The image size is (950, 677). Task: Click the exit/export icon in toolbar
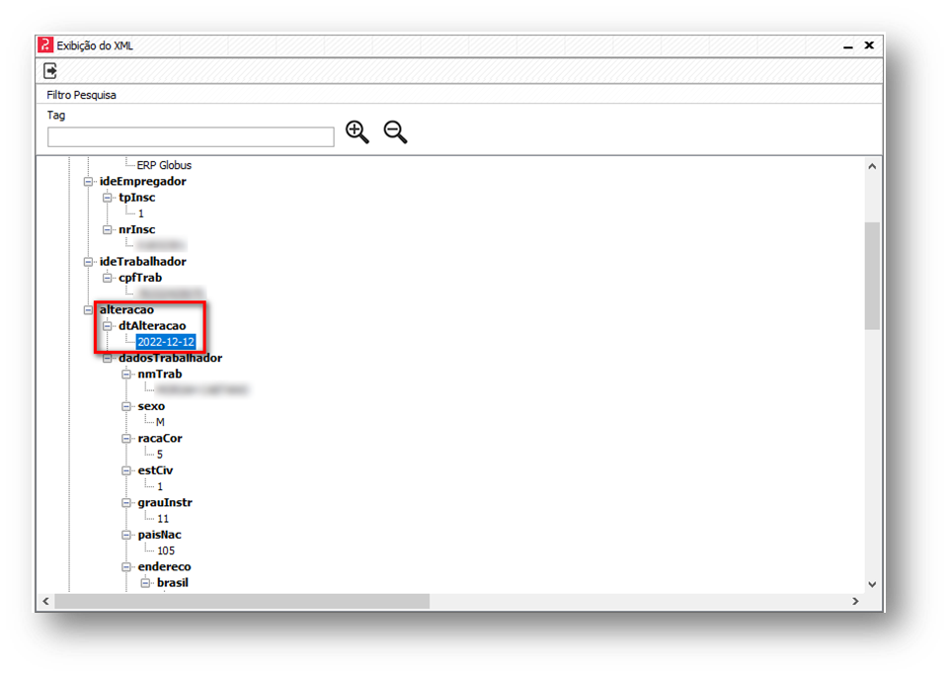click(50, 71)
